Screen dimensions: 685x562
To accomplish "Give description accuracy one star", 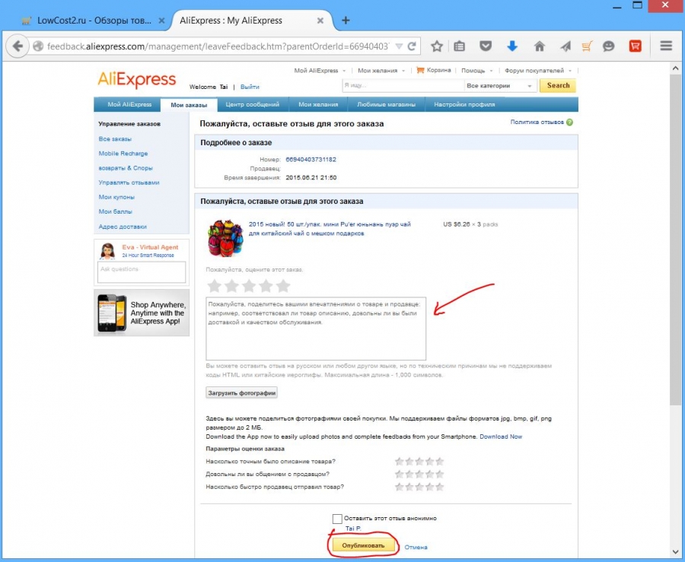I will coord(399,461).
